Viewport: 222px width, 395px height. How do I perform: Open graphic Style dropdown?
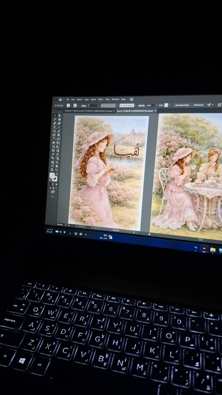pos(170,105)
